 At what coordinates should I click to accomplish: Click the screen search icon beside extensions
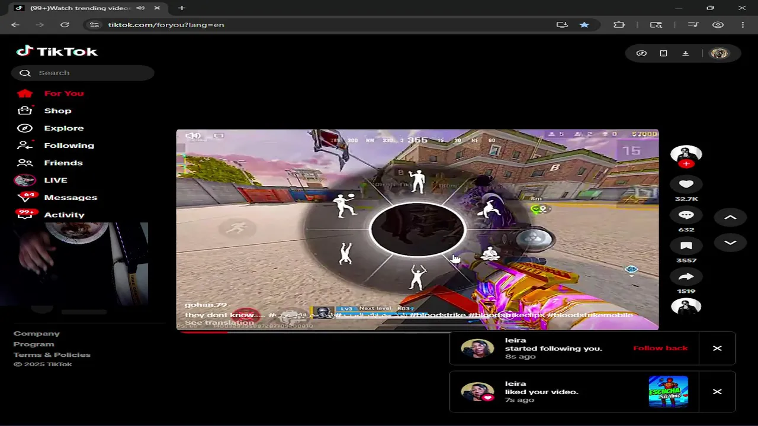[x=656, y=25]
